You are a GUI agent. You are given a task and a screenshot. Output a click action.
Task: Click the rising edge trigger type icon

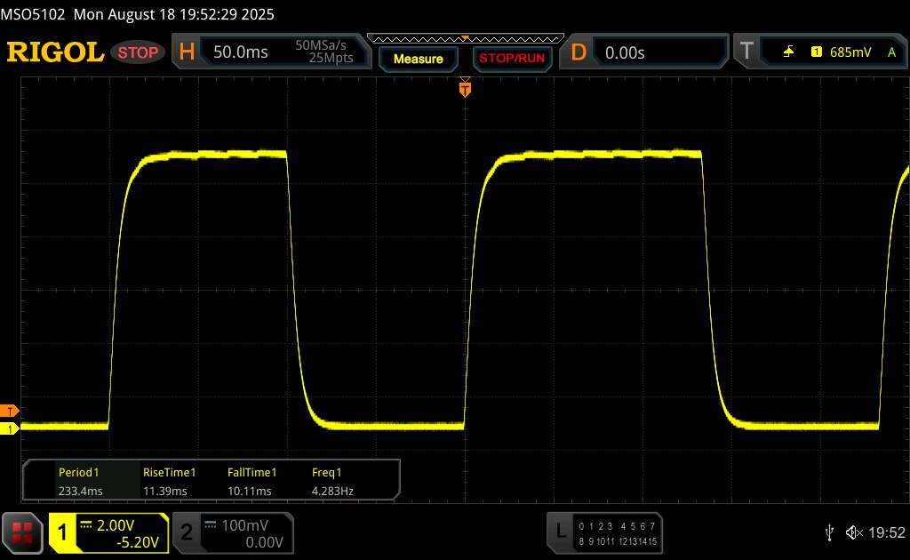click(788, 52)
